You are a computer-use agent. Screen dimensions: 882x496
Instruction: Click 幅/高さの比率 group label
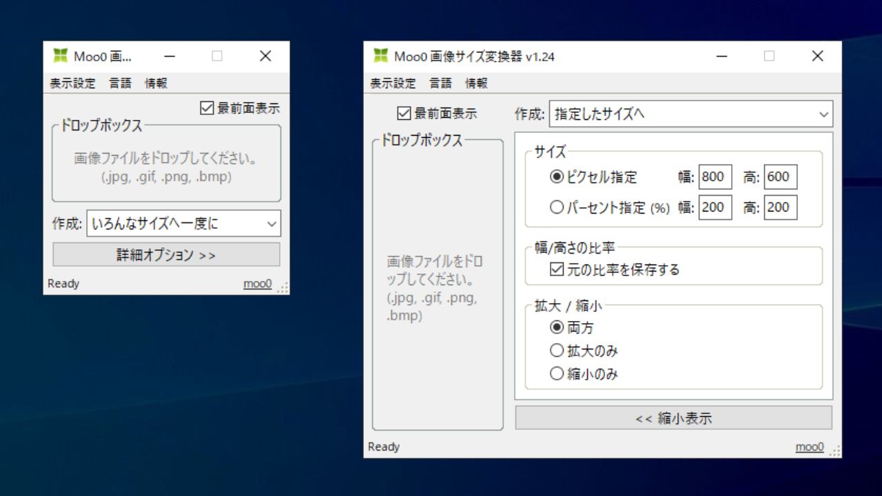click(x=575, y=249)
